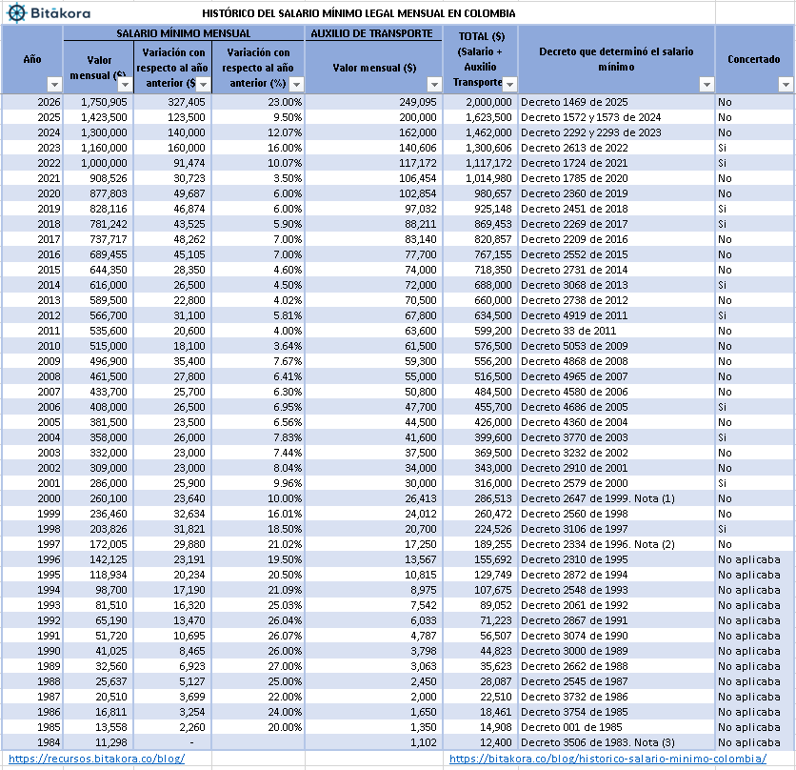
Task: Open filter for variación porcentual column
Action: coord(295,85)
